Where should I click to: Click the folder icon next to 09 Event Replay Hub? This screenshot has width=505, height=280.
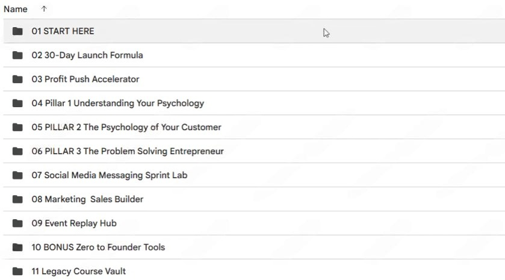click(17, 223)
